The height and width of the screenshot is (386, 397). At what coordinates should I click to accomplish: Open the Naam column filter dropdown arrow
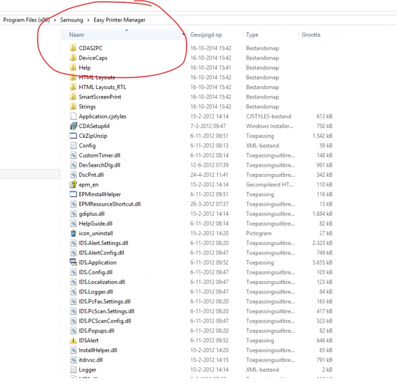[183, 35]
